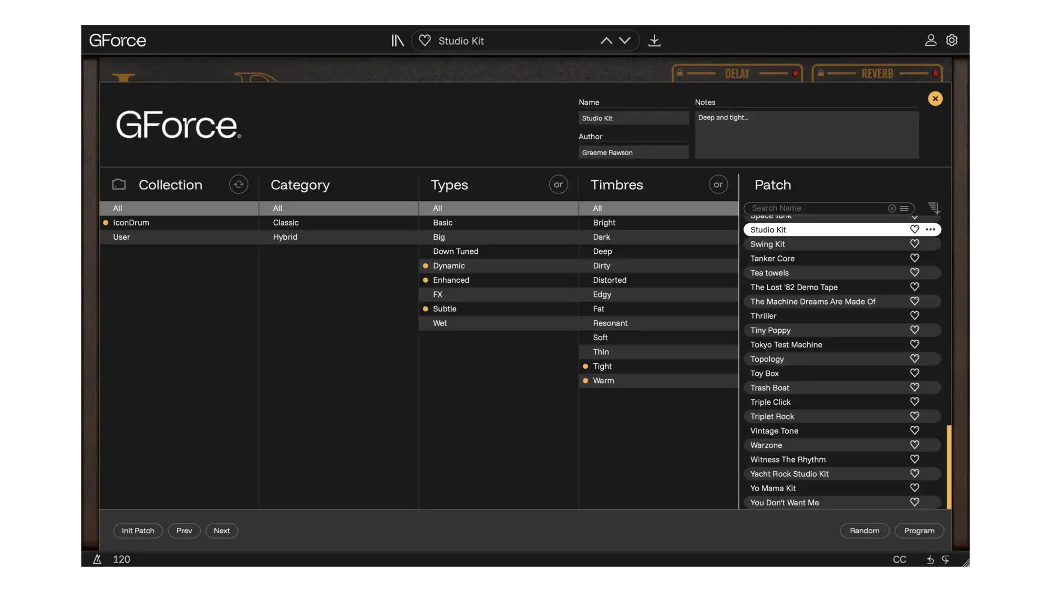Click the Init Patch button
This screenshot has height=592, width=1051.
138,530
